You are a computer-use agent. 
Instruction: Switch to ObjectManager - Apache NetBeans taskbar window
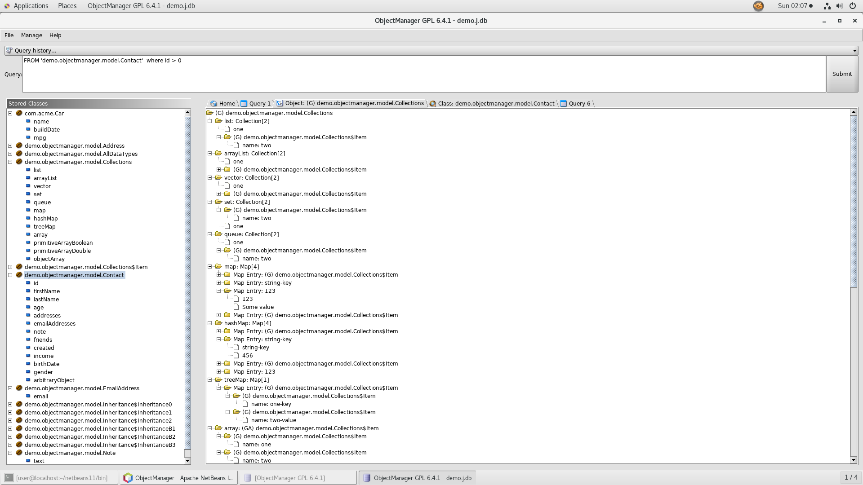(x=178, y=478)
